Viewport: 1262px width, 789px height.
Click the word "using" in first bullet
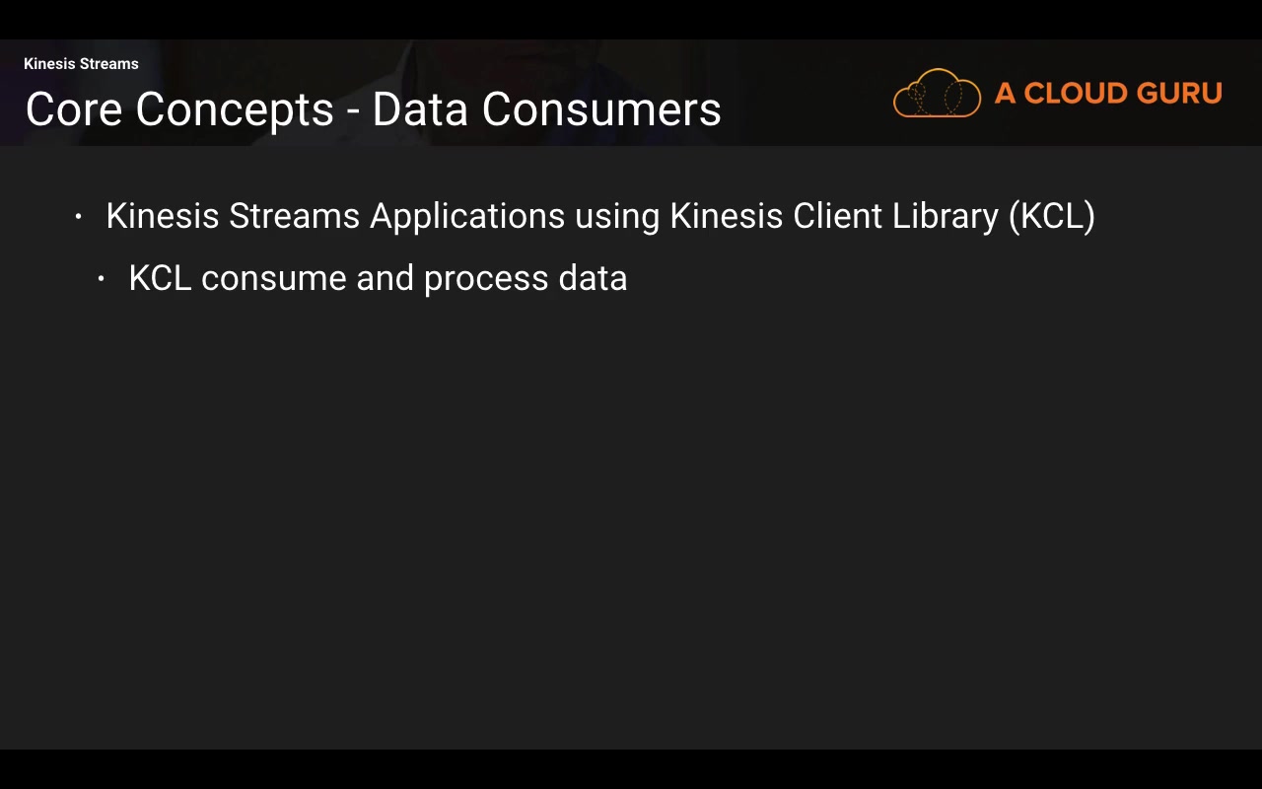point(617,216)
